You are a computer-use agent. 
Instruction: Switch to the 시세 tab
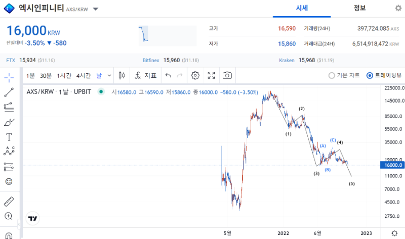point(302,8)
